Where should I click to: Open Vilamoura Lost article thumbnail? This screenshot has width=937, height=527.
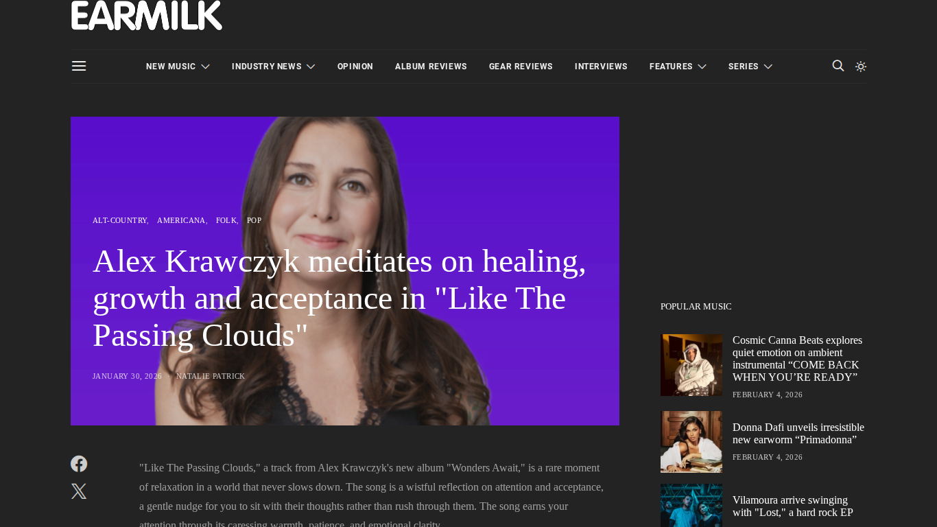click(x=691, y=505)
